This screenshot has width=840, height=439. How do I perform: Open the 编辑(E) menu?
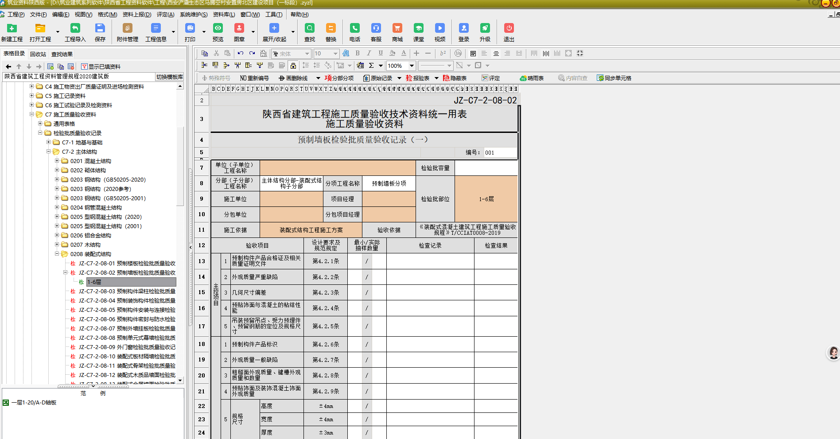[x=60, y=14]
